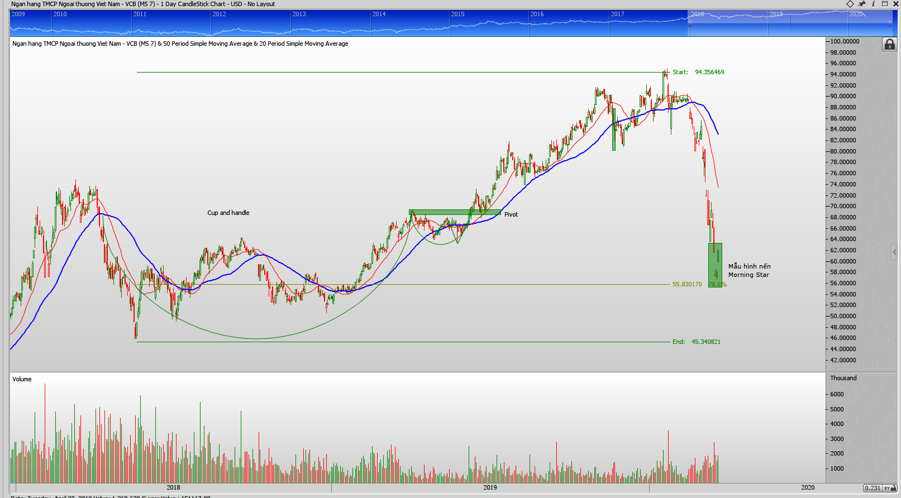Select the 'Pivot' annotation label
The height and width of the screenshot is (498, 901).
(511, 214)
